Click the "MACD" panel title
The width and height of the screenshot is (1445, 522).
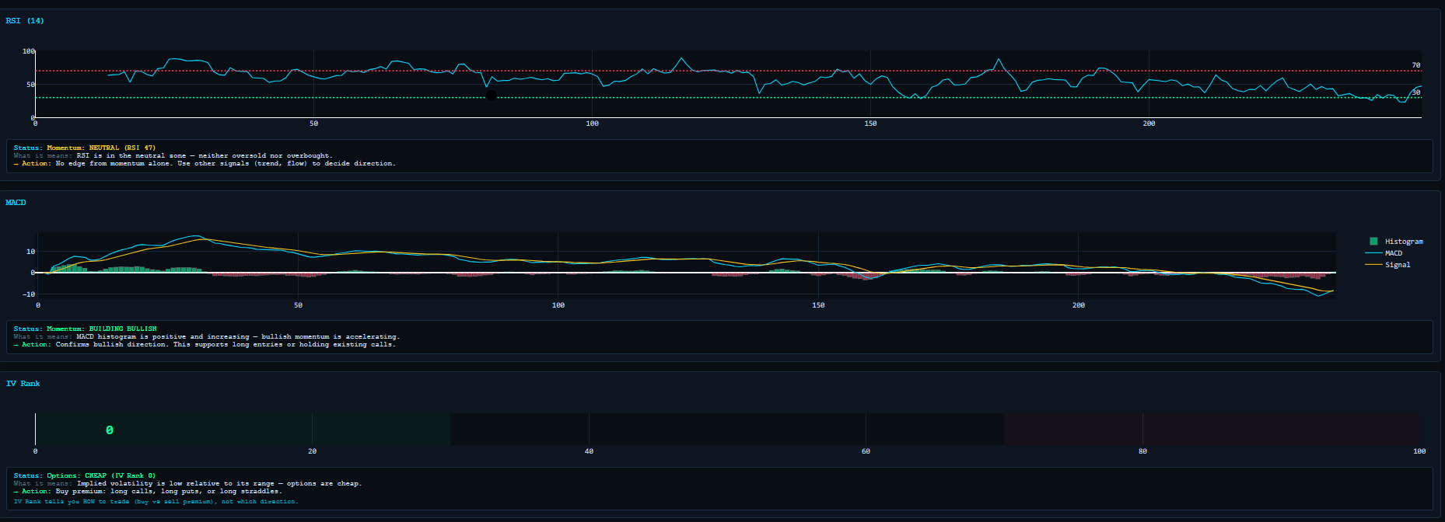(16, 203)
